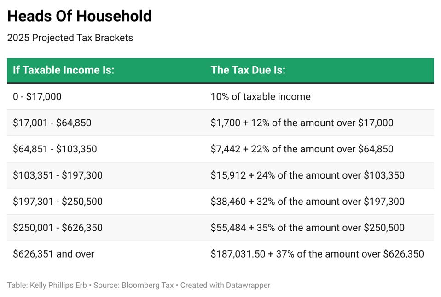Select the "$17,001 - $64,850" income range

pos(52,123)
